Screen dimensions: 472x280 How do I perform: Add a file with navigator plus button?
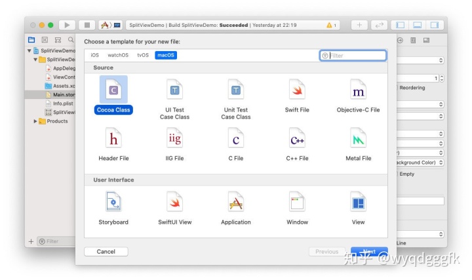[x=31, y=241]
